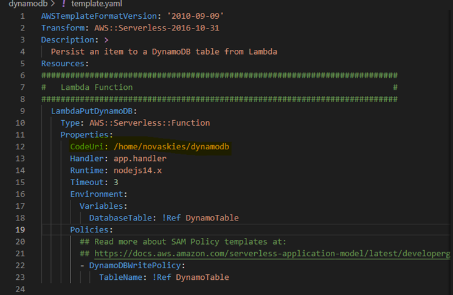Click '!Ref DynamoTable' on line 18

pos(200,218)
